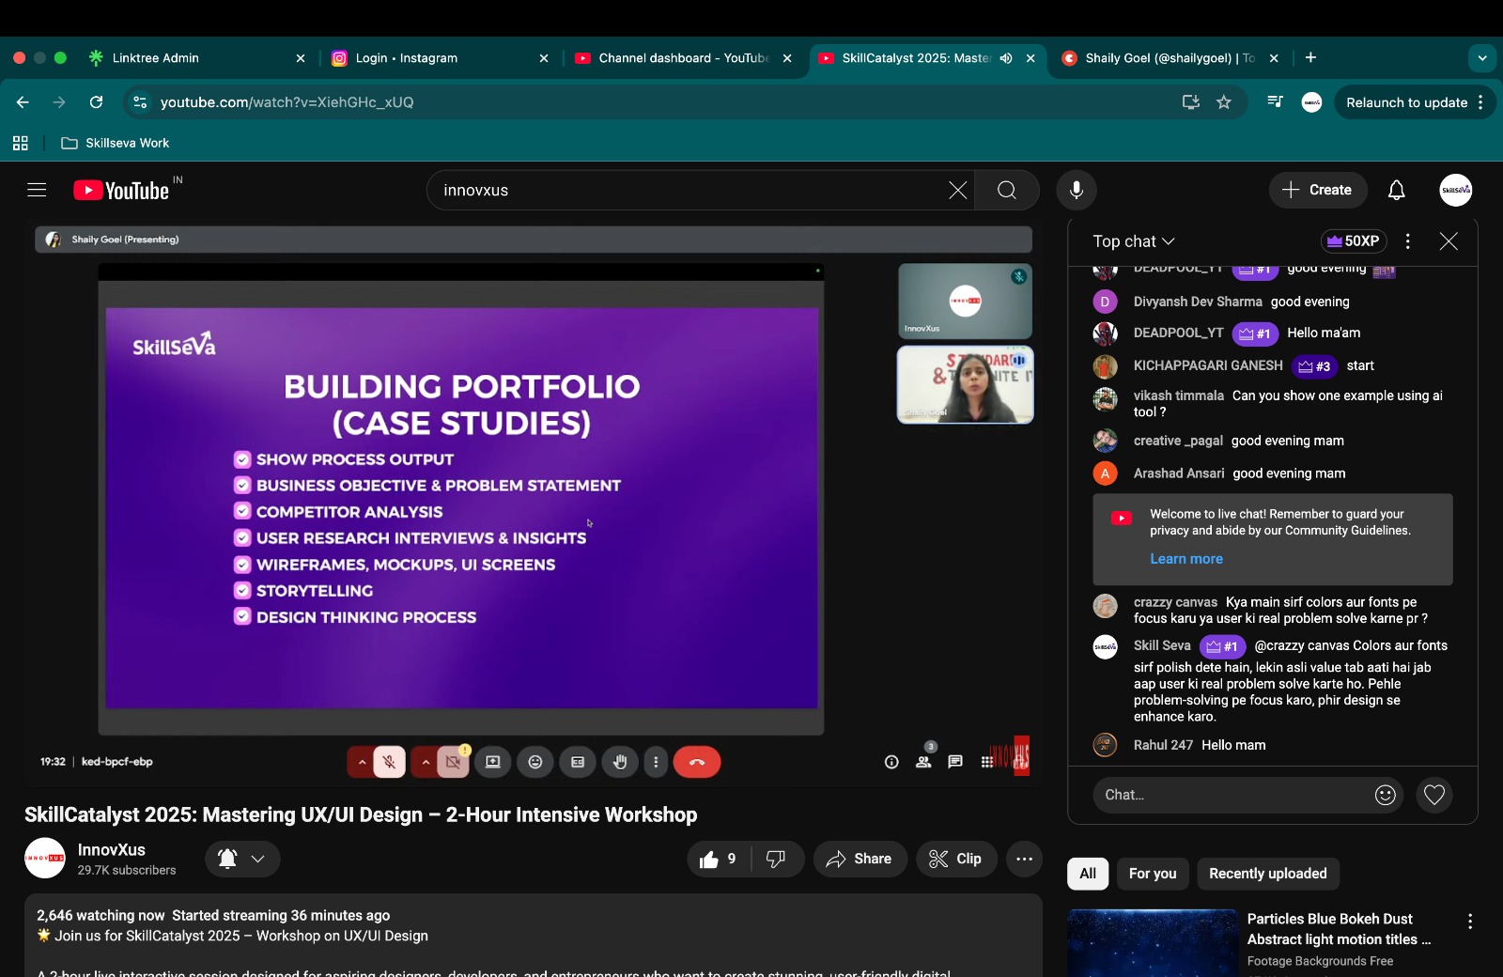The height and width of the screenshot is (977, 1503).
Task: Open the Chrome tab search dropdown
Action: pyautogui.click(x=1482, y=58)
